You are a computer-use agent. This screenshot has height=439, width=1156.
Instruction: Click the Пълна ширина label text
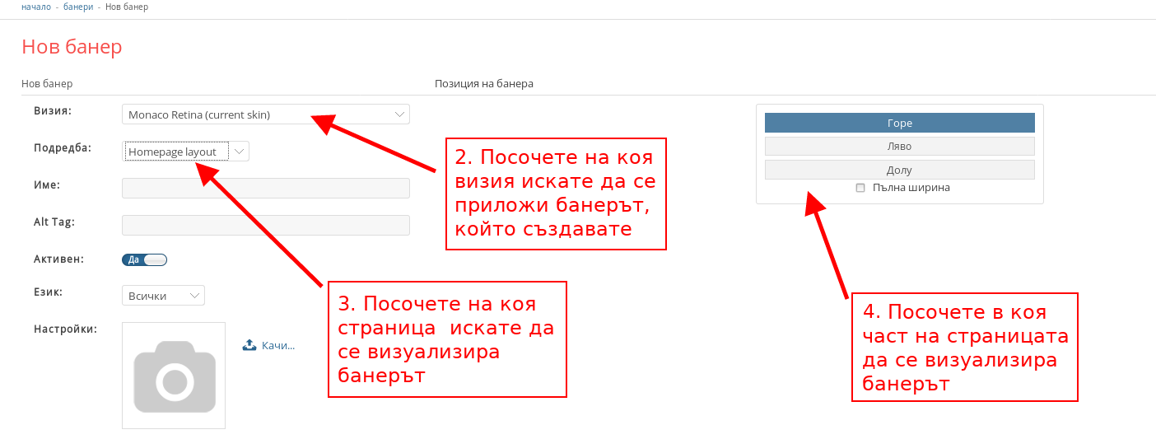[911, 188]
